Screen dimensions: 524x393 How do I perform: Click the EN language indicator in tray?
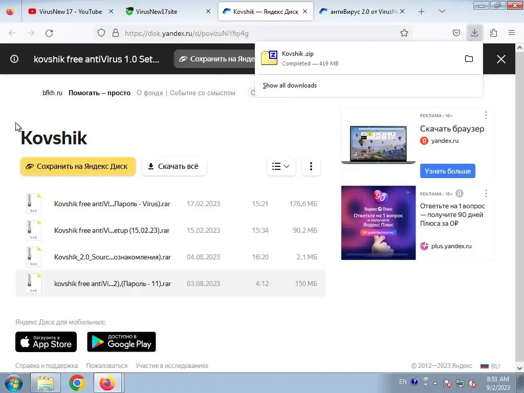tap(403, 382)
